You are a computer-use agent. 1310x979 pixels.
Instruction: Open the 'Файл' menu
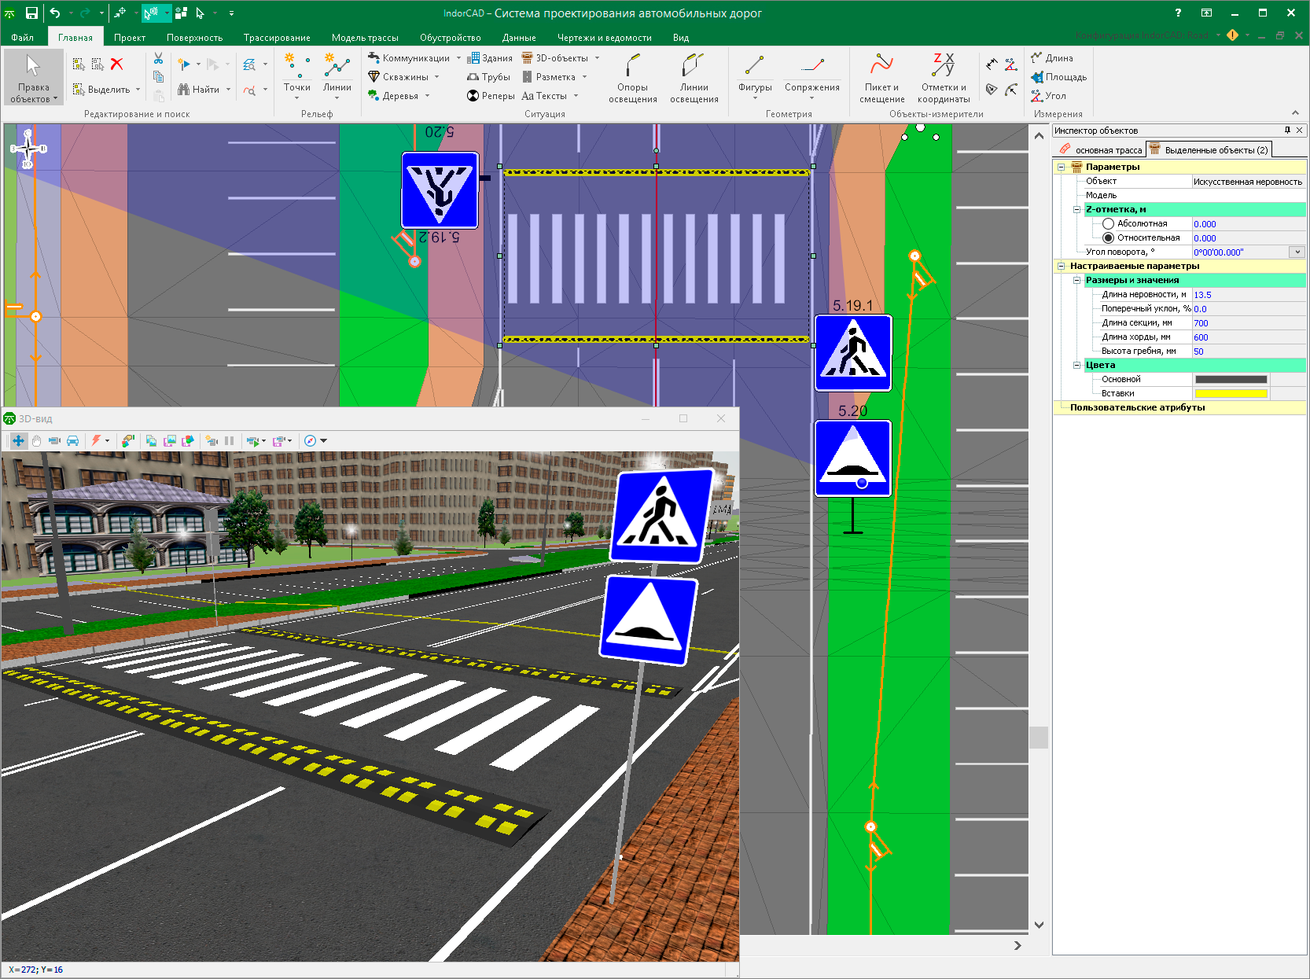(x=23, y=37)
